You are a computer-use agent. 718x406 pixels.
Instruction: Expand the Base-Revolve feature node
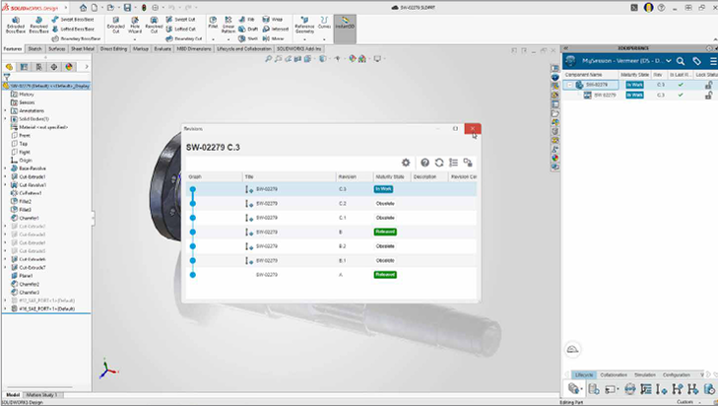point(6,169)
